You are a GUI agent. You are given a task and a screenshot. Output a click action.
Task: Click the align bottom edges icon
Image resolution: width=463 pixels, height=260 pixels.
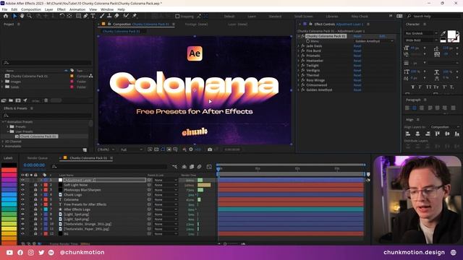[456, 134]
